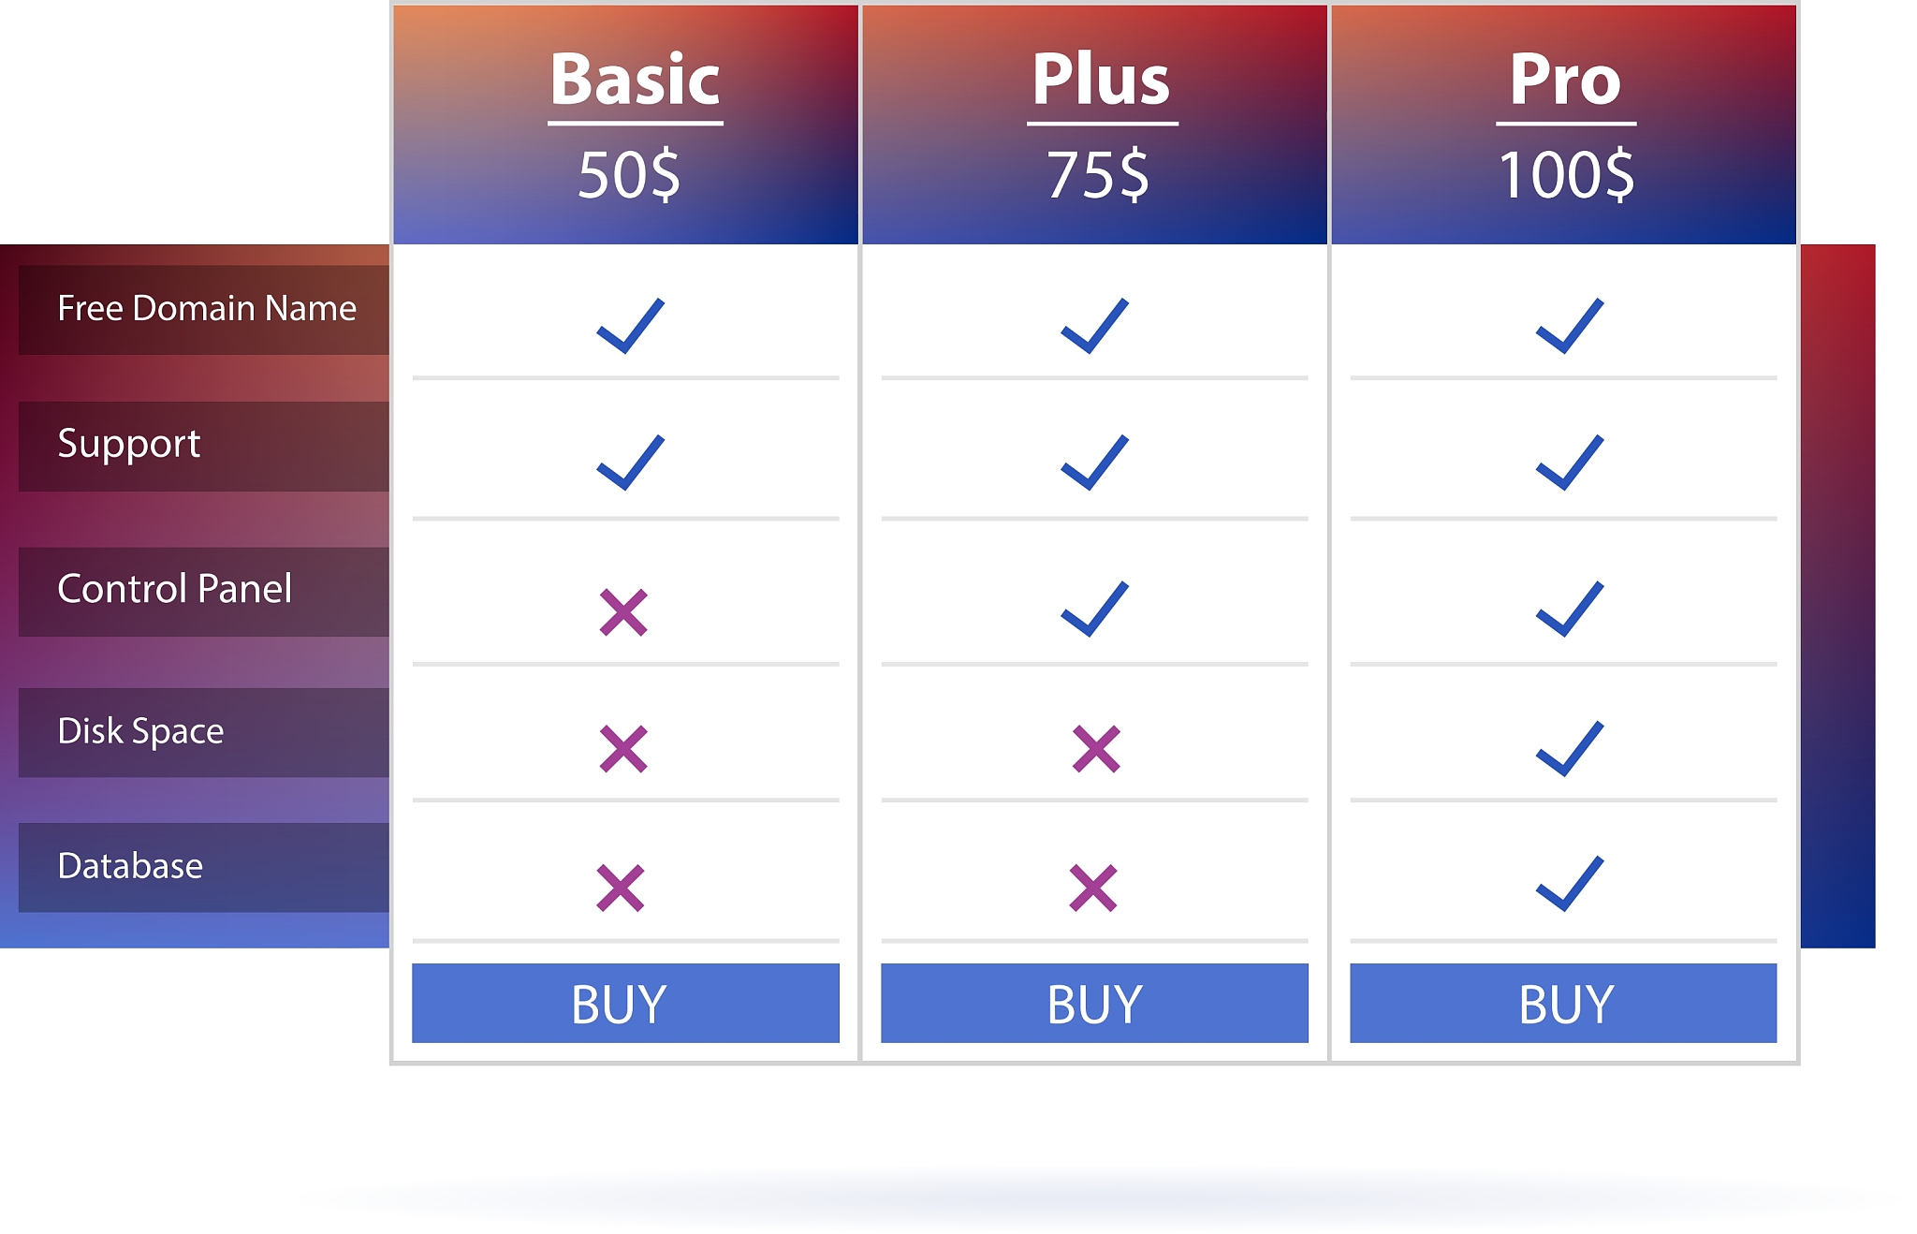Click the Plus plan's Support checkmark
Viewport: 1917px width, 1234px height.
tap(1094, 463)
